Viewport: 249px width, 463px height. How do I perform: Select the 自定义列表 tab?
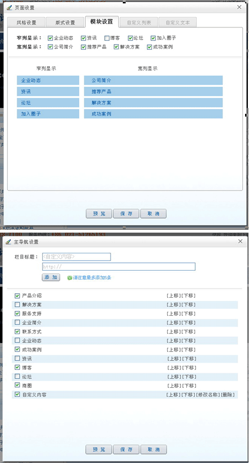click(x=139, y=22)
